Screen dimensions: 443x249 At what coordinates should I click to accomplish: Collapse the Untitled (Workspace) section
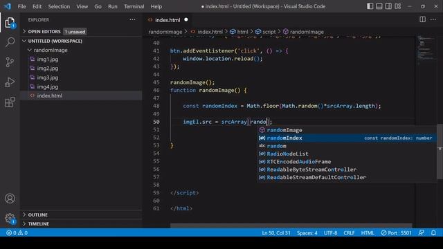pos(81,41)
